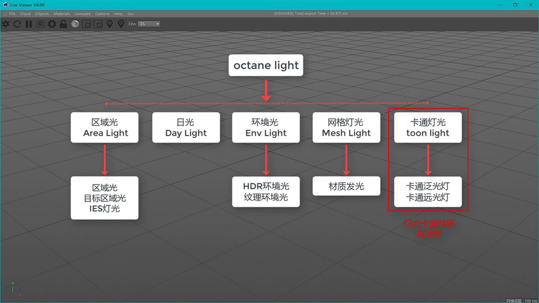
Task: Click the "octane light" box in the viewport
Action: click(x=266, y=65)
